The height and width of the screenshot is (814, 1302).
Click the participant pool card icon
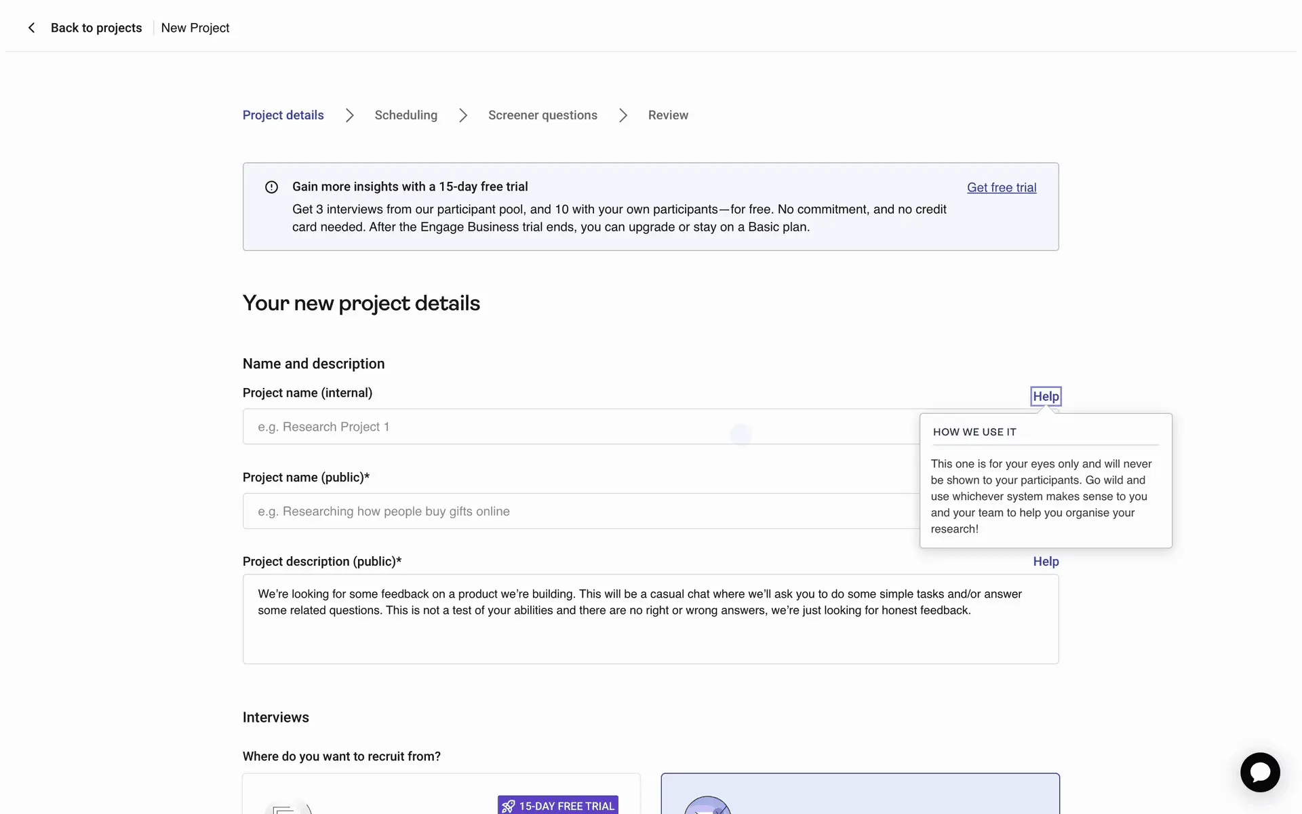(288, 807)
